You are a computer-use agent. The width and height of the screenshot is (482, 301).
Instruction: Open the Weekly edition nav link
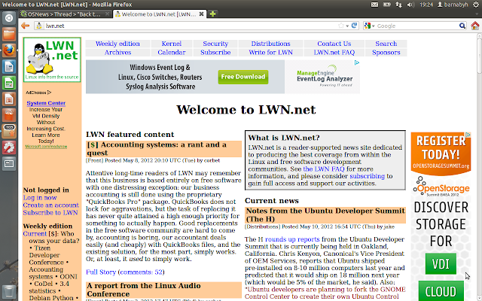[117, 44]
